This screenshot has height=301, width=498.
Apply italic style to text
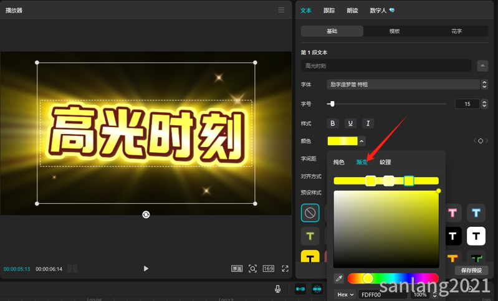(x=368, y=123)
